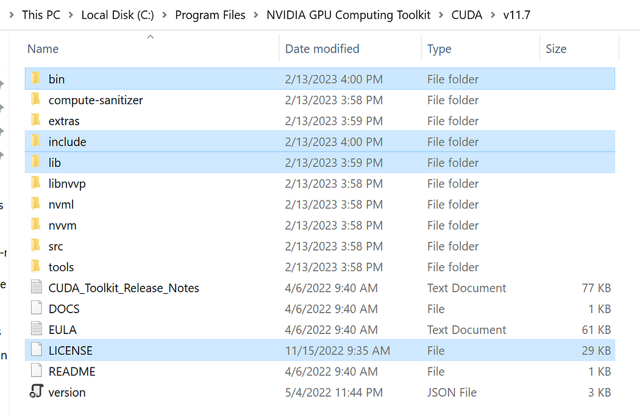
Task: Select the tools folder name
Action: tap(61, 267)
